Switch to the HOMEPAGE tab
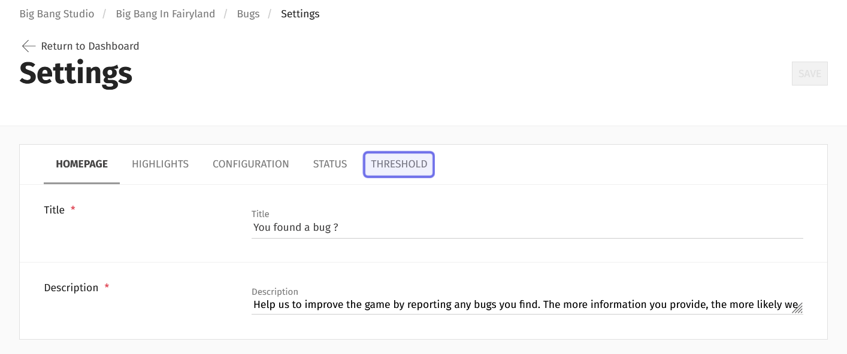The height and width of the screenshot is (354, 847). 81,164
